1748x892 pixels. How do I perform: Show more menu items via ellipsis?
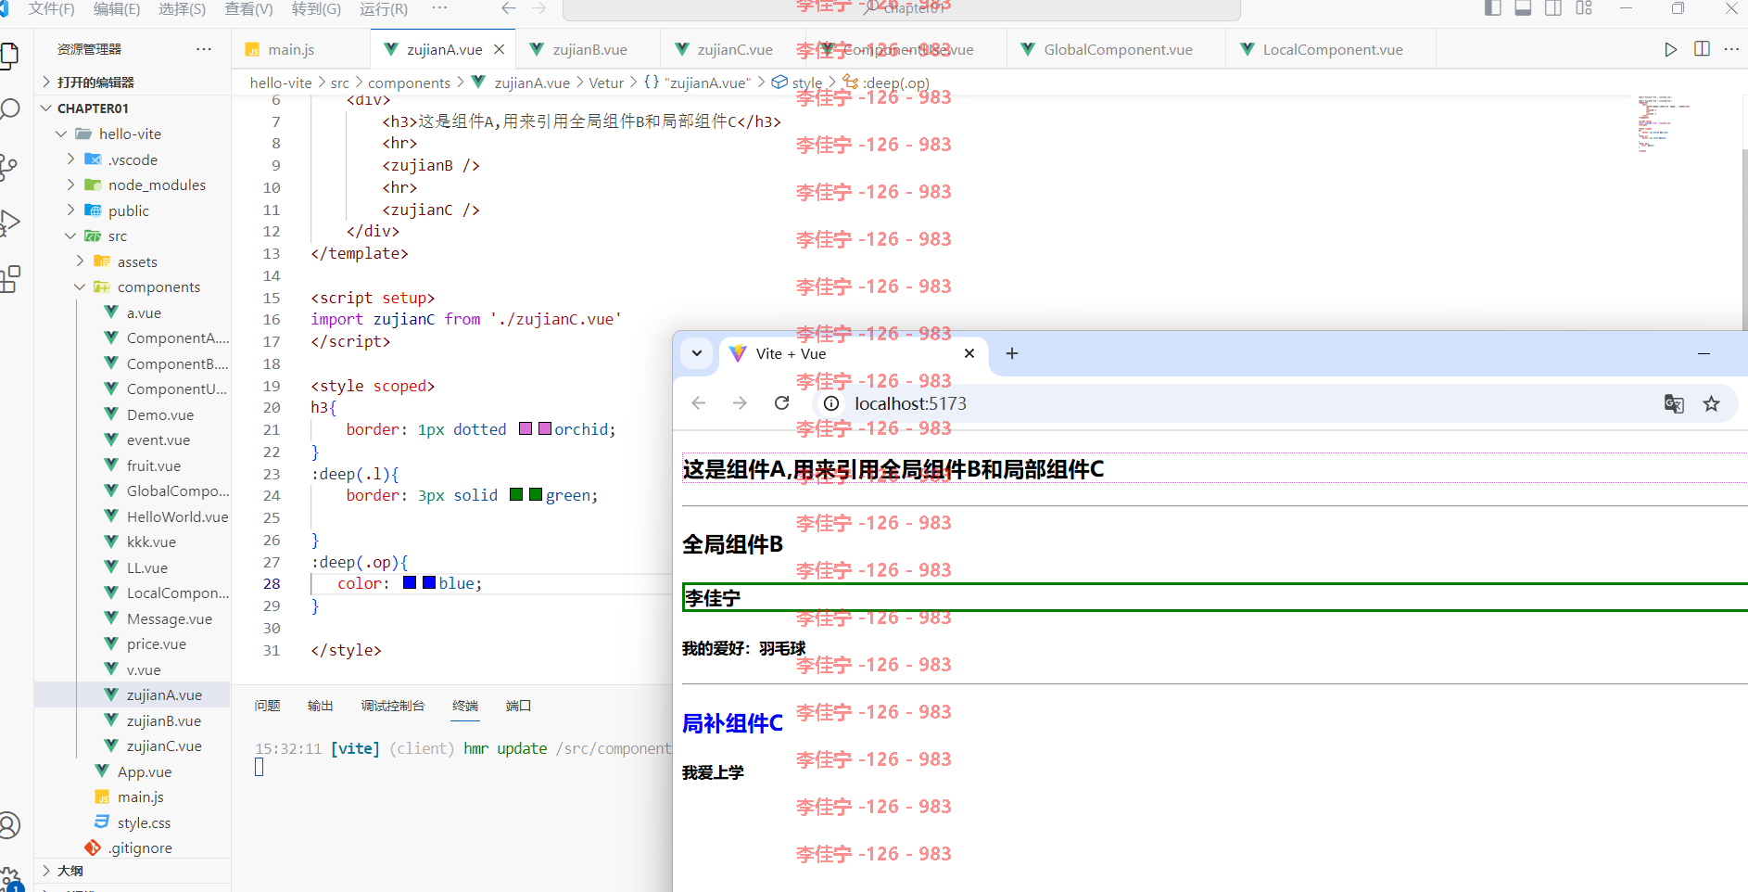[x=439, y=8]
